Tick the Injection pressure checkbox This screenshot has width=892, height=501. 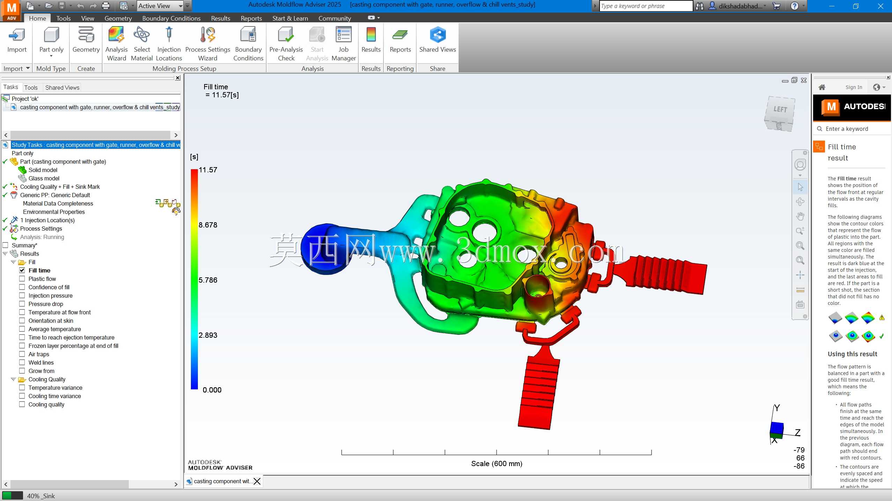click(x=22, y=296)
